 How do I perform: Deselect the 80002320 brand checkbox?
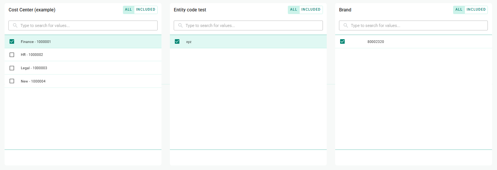342,41
